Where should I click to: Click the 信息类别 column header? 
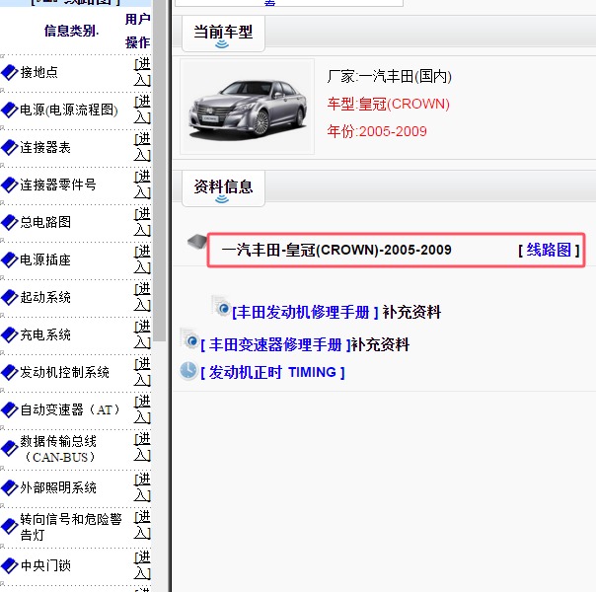click(x=71, y=31)
